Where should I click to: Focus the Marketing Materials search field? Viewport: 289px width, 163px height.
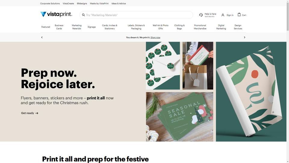tap(136, 15)
